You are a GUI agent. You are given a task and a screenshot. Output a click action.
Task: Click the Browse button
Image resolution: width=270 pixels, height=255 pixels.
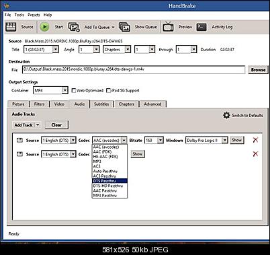[258, 70]
